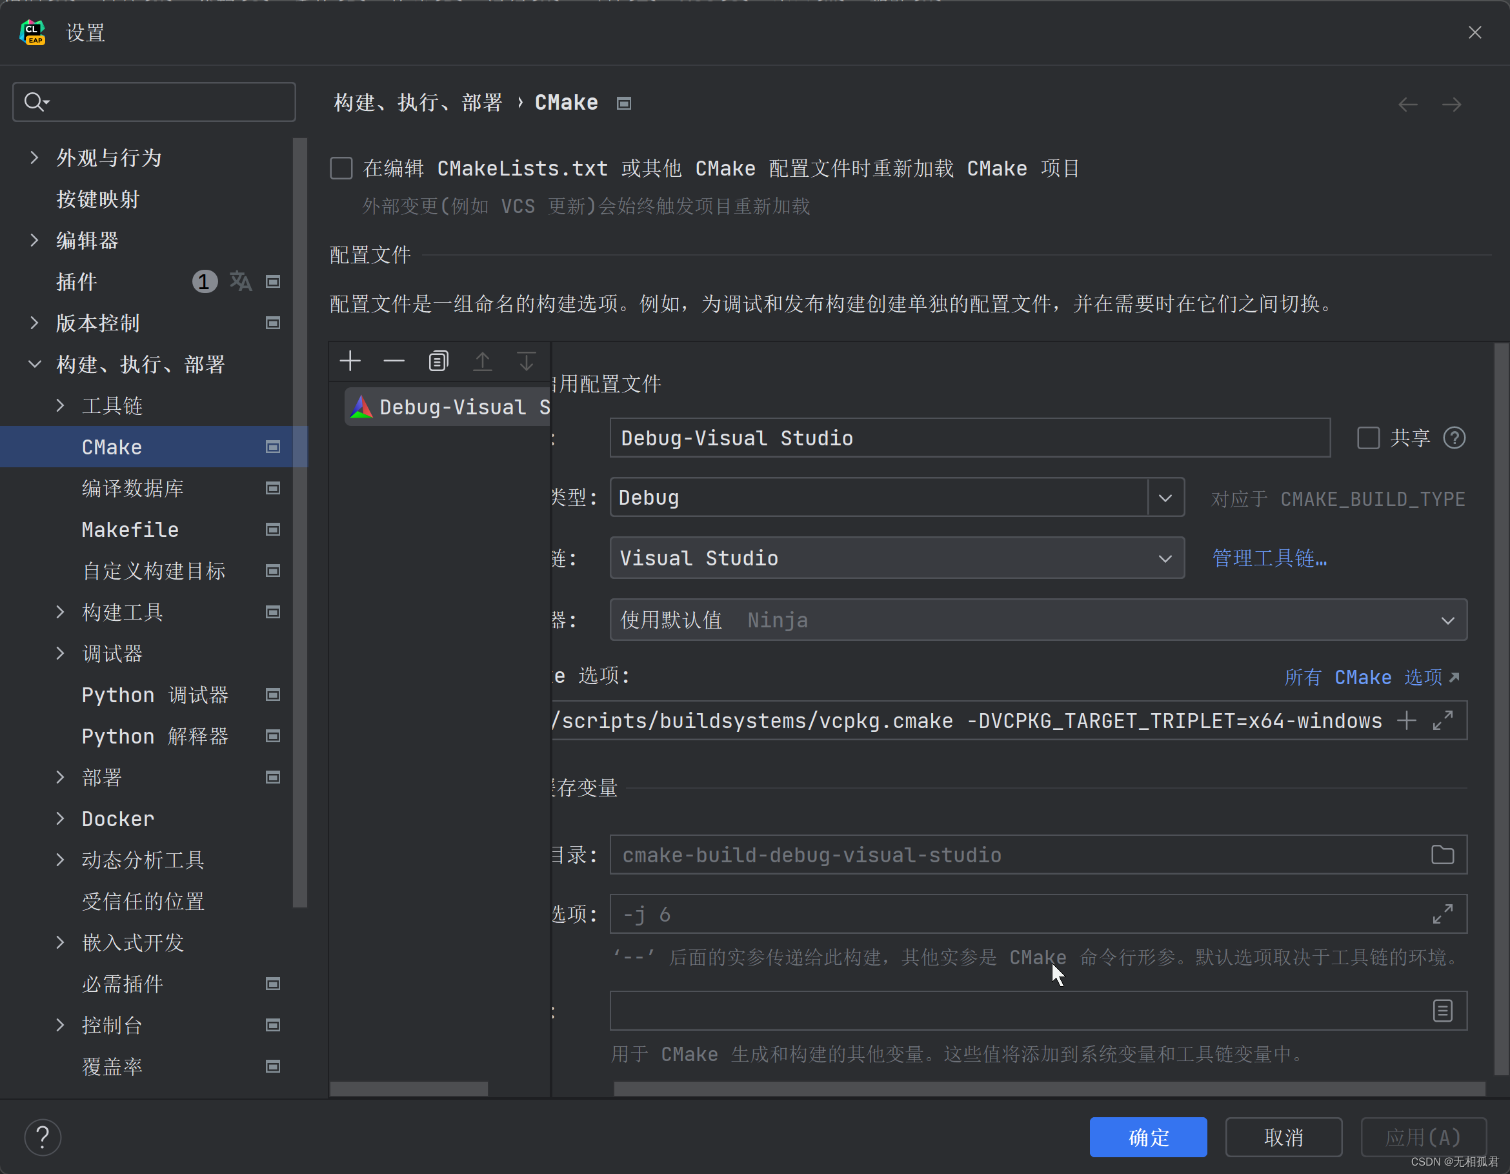
Task: Expand the CMake options field editor
Action: pos(1442,720)
